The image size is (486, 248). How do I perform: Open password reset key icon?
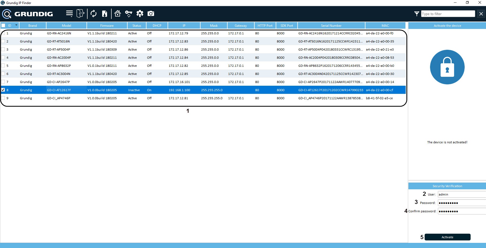coord(129,14)
